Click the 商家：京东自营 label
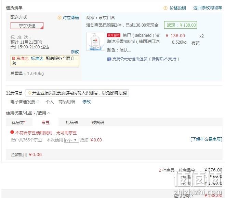The image size is (225, 198). pyautogui.click(x=101, y=18)
